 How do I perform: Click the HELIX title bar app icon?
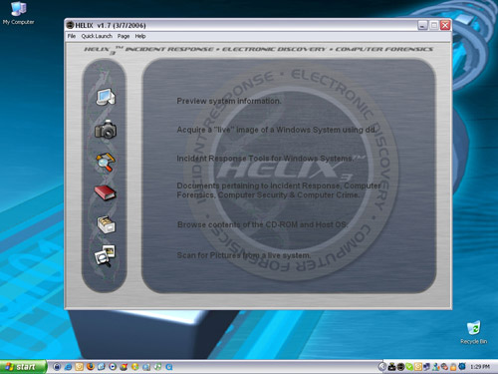(x=70, y=25)
